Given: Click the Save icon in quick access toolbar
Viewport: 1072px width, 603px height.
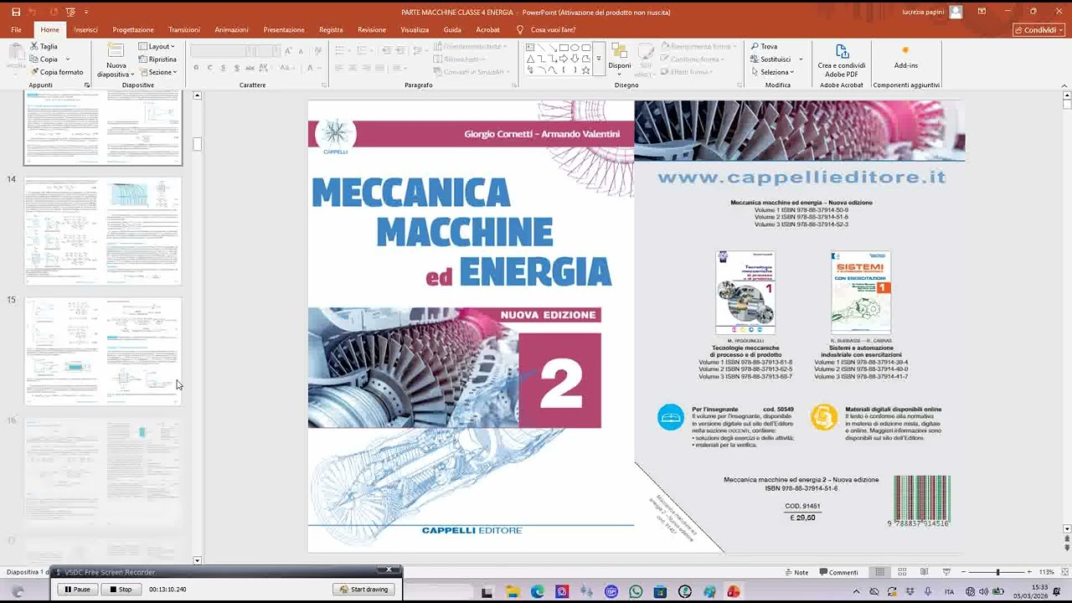Looking at the screenshot, I should [x=15, y=12].
